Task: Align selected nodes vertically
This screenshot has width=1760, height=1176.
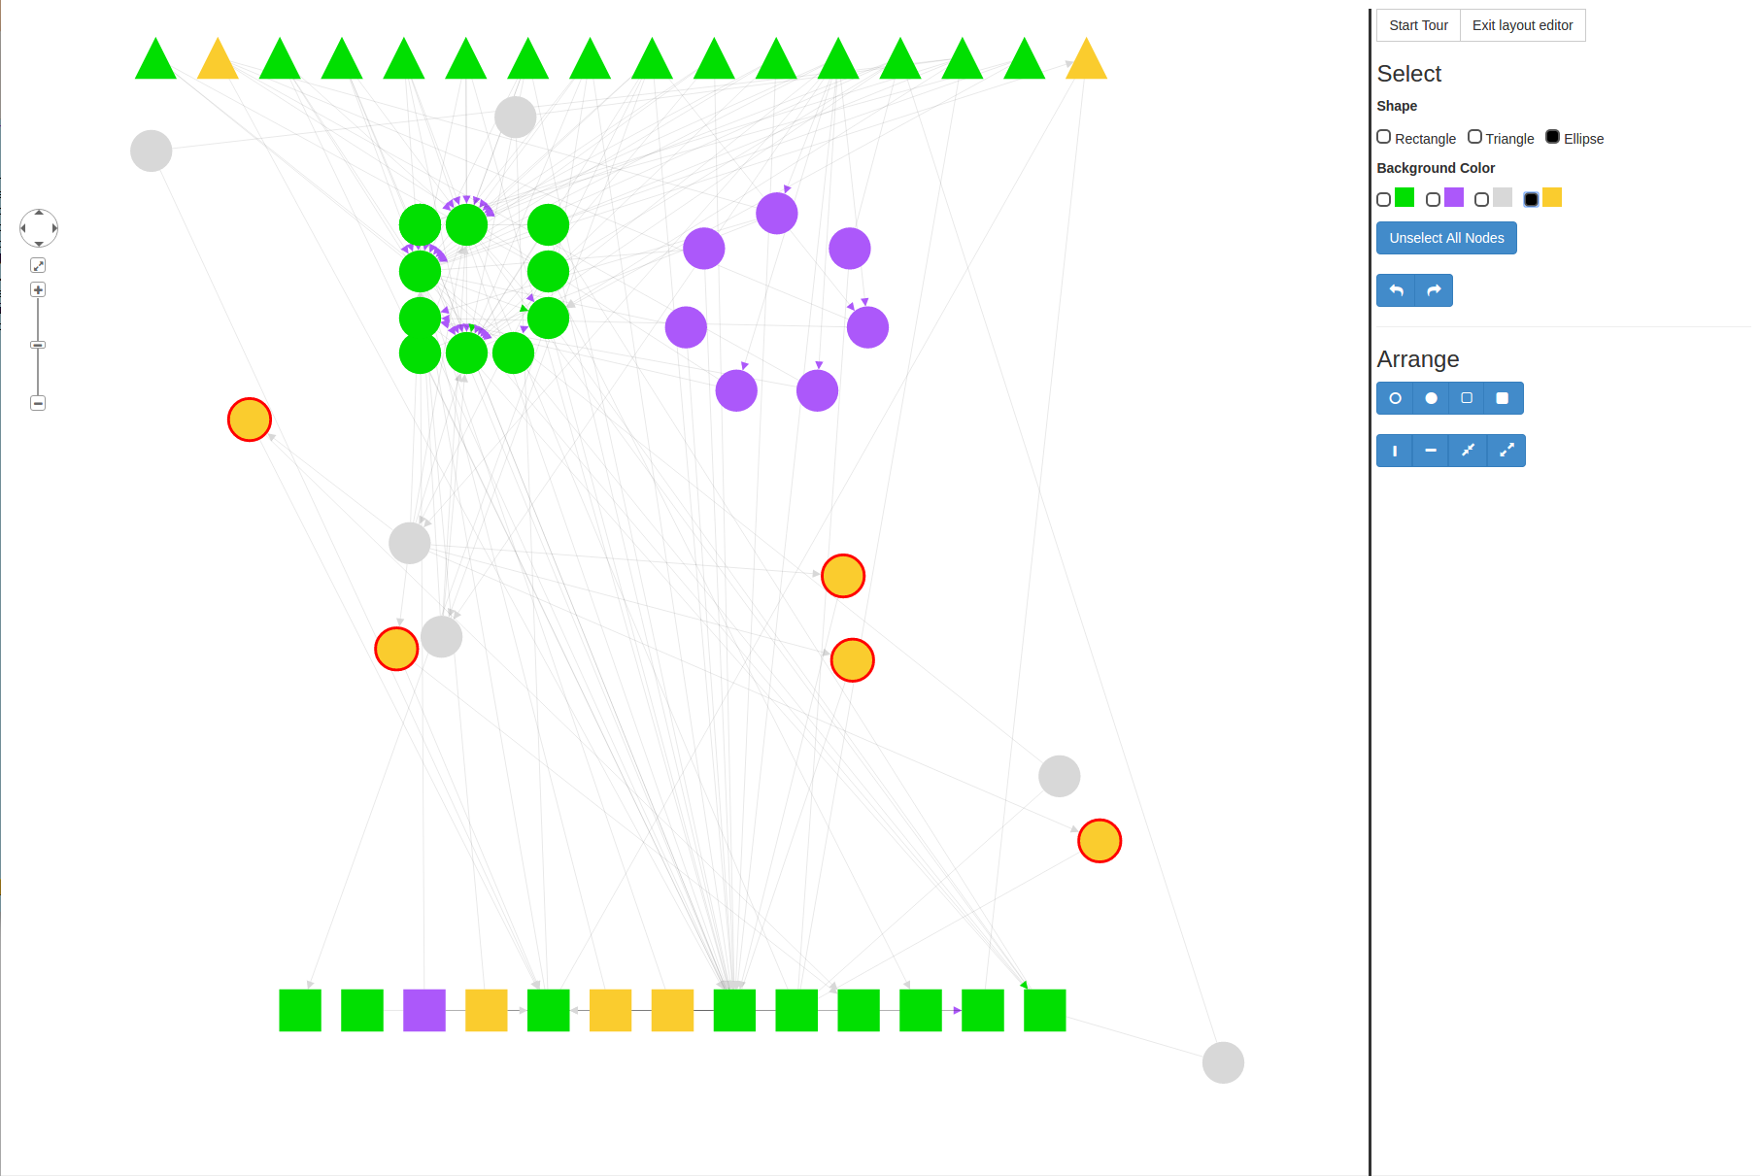Action: 1395,451
